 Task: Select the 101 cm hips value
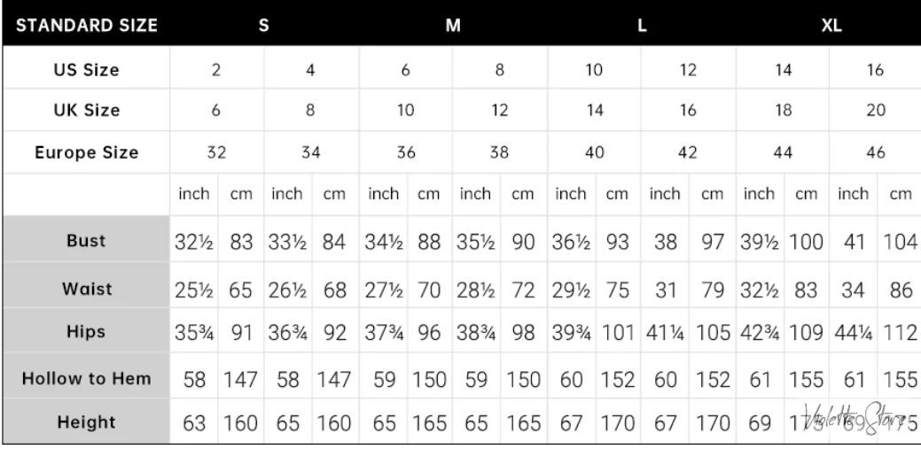coord(617,333)
